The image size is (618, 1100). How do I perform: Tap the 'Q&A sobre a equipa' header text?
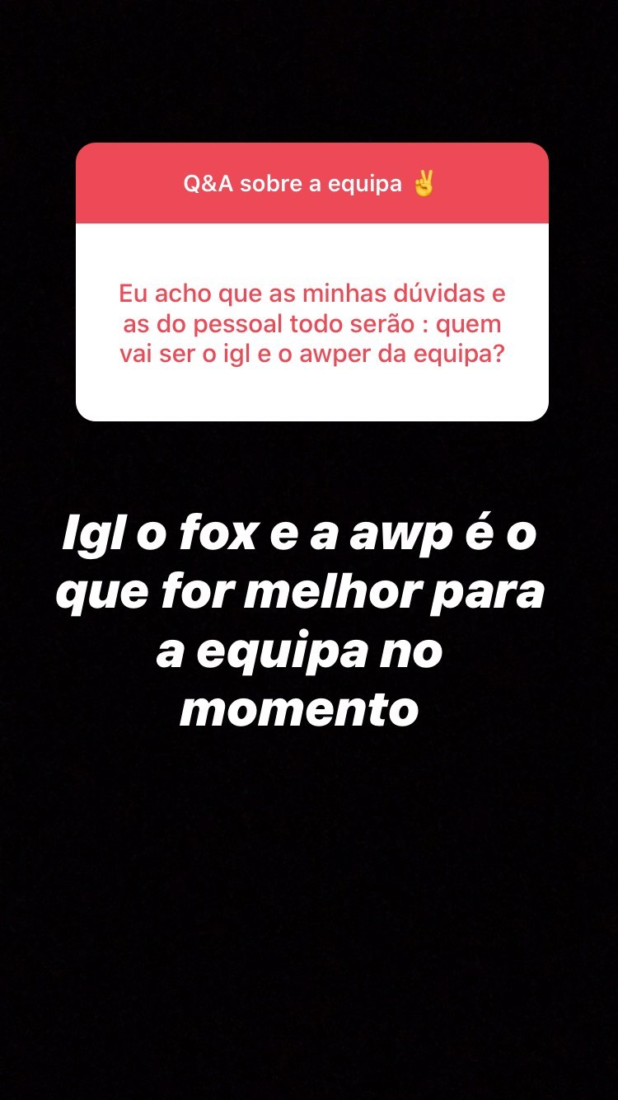click(x=293, y=184)
